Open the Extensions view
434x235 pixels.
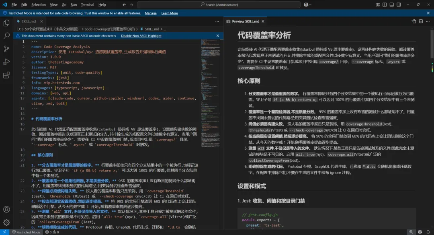click(6, 75)
